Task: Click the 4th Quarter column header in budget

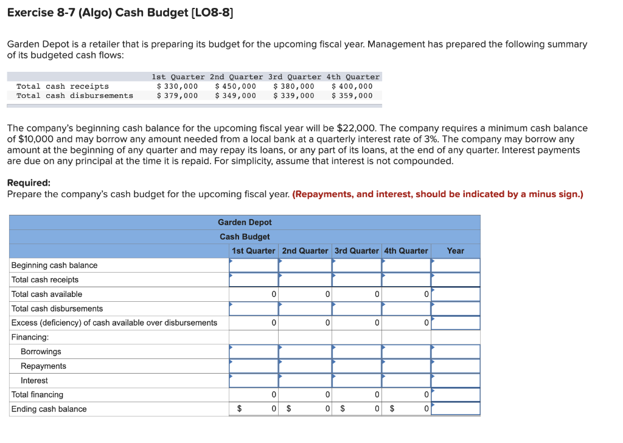Action: point(406,251)
